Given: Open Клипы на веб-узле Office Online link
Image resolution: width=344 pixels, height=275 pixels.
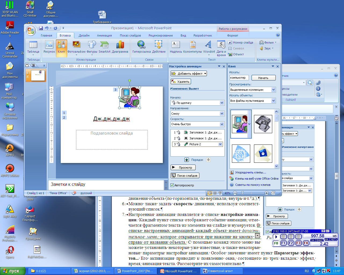Looking at the screenshot, I should pos(257,179).
